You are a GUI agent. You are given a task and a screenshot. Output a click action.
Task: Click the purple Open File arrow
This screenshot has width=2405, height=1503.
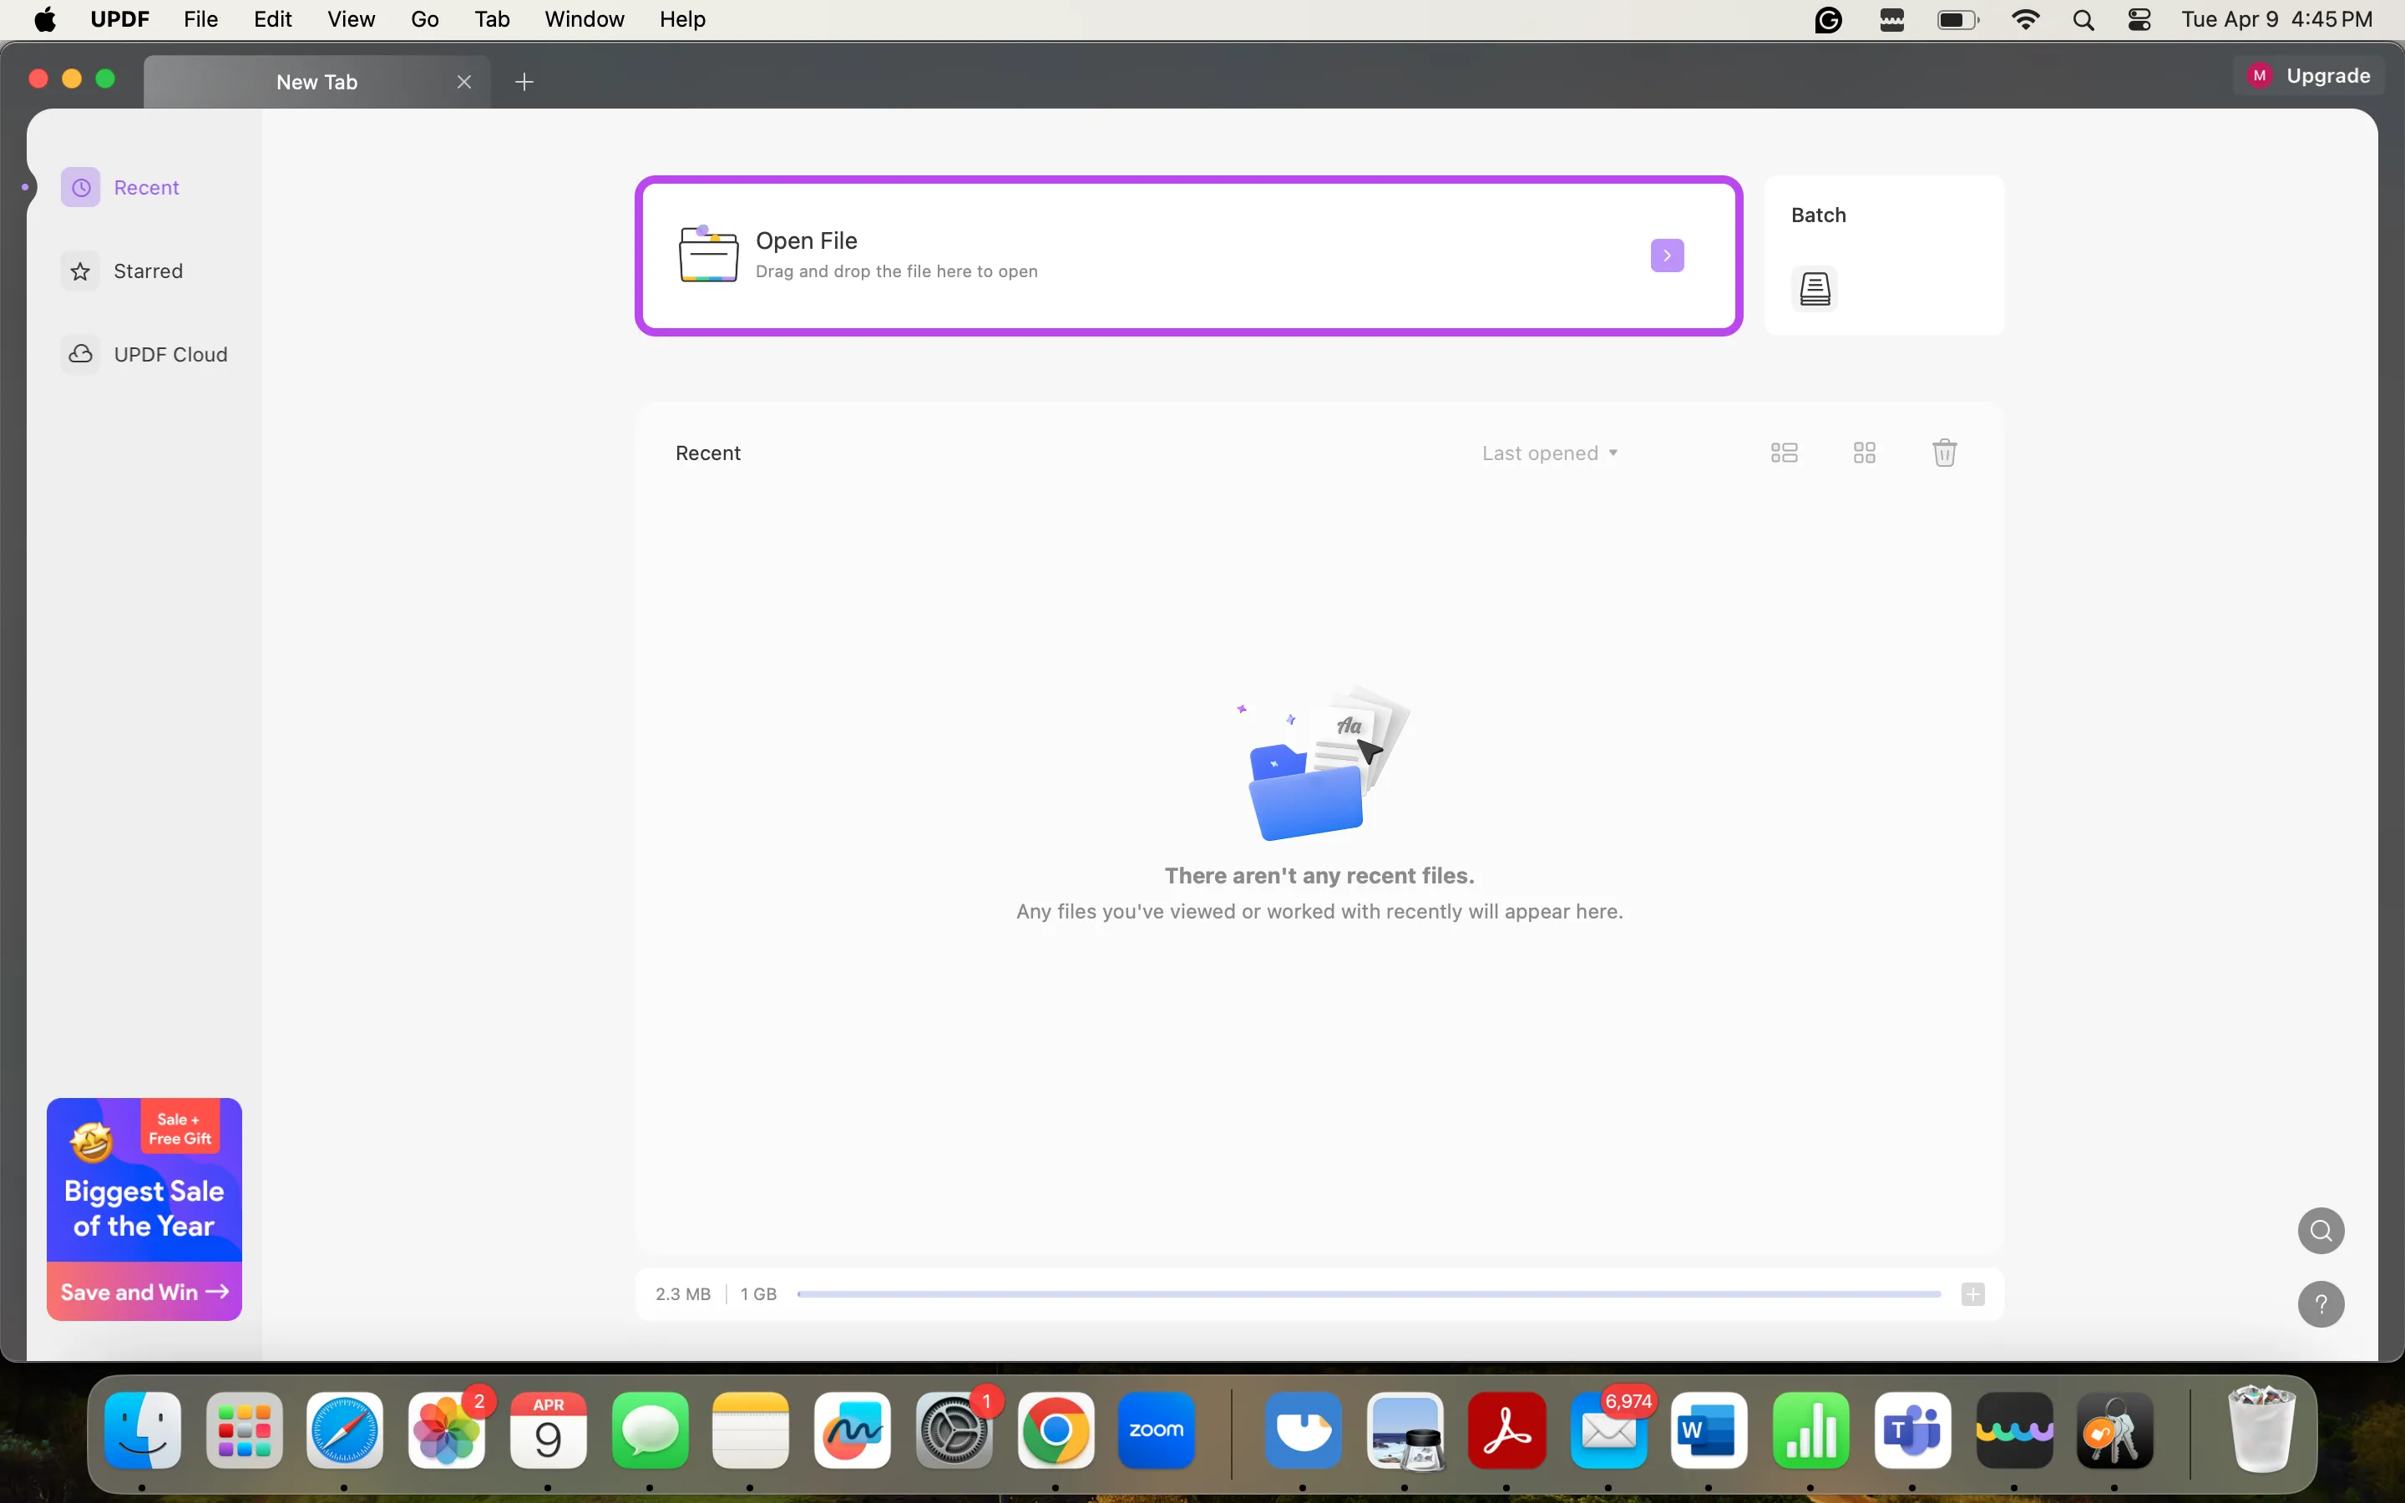(x=1667, y=256)
